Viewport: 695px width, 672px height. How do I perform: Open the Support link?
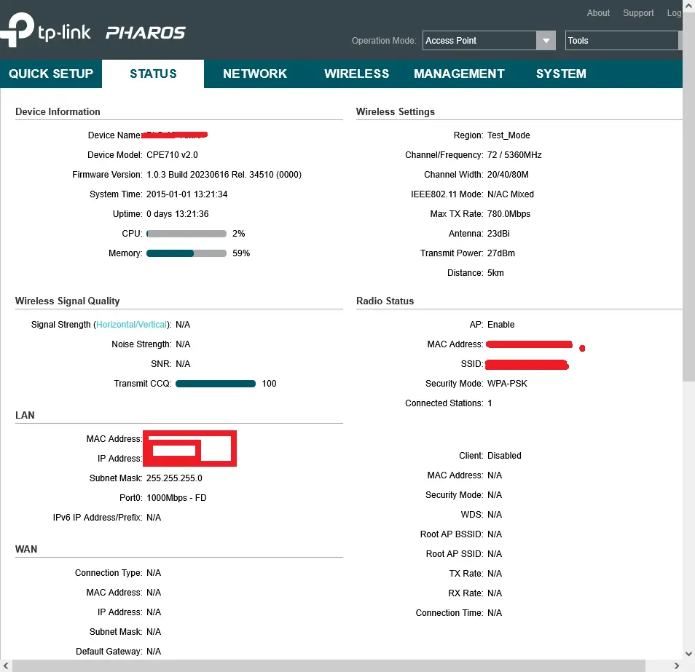pyautogui.click(x=638, y=13)
